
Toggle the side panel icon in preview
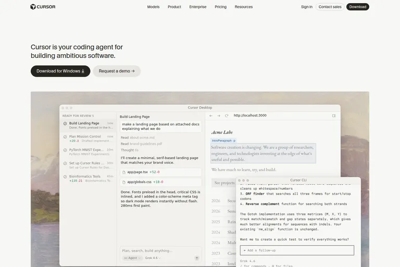pos(334,116)
